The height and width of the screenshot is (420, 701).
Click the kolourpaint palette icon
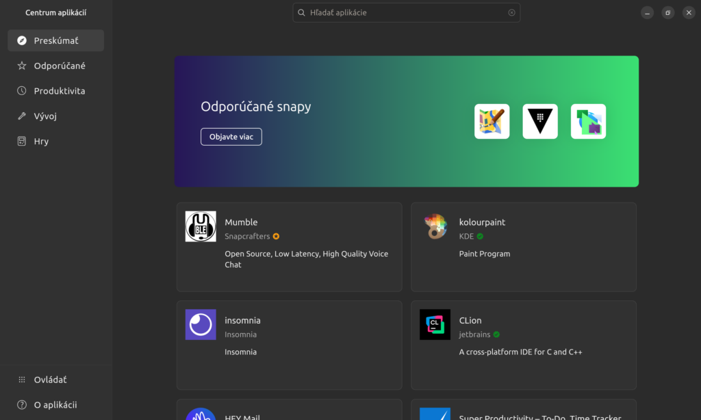pos(435,226)
